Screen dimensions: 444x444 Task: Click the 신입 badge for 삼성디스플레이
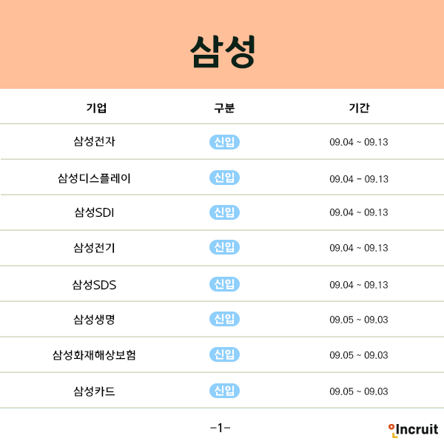(224, 178)
